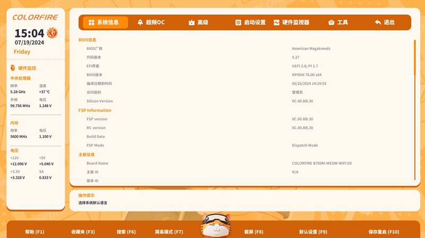Viewport: 425px width, 238px height.
Task: Click the grid icon on 系统信息 tab
Action: point(91,23)
